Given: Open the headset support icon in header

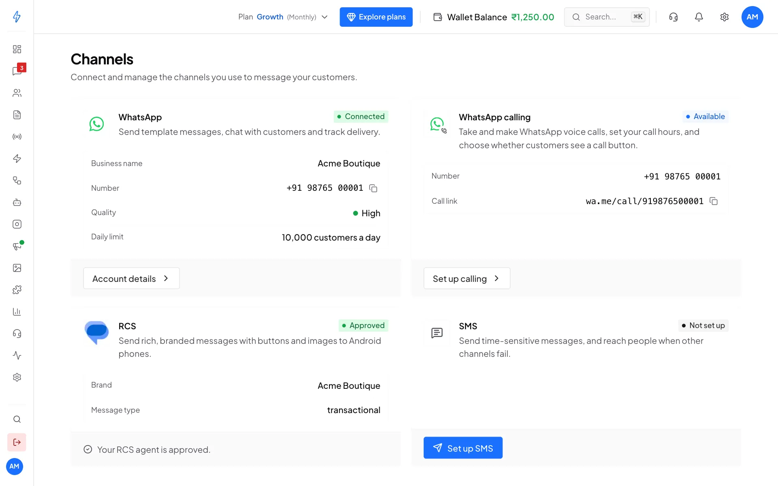Looking at the screenshot, I should tap(673, 17).
